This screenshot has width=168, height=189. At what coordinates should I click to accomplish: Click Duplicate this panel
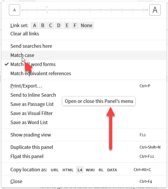pyautogui.click(x=84, y=147)
